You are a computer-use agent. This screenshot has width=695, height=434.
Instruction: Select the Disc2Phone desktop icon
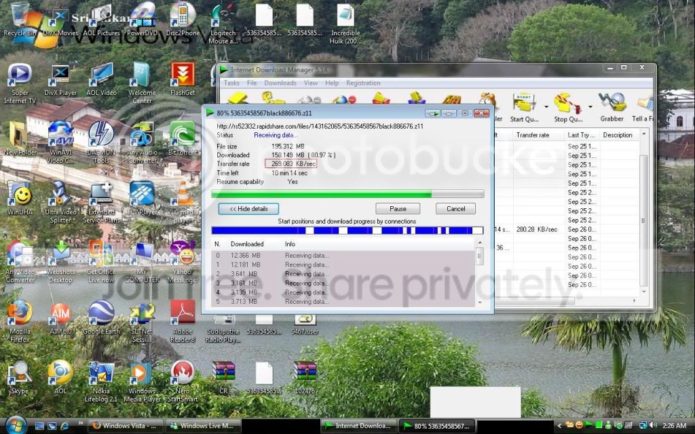click(x=183, y=19)
